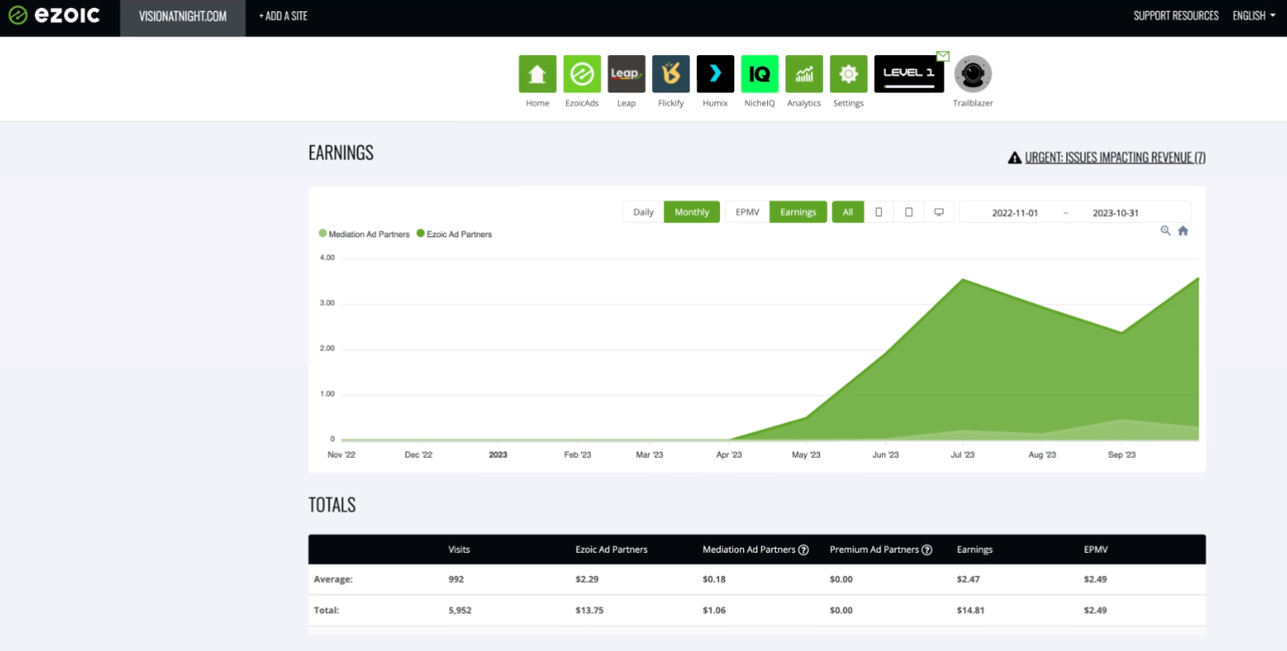Click the 2023 axis label
The width and height of the screenshot is (1287, 651).
498,455
